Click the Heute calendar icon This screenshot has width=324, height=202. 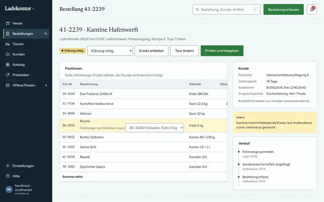8,23
